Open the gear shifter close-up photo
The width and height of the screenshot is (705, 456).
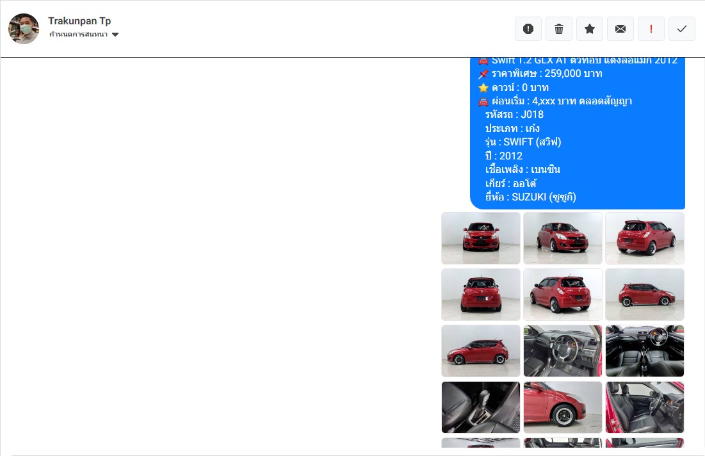[x=481, y=407]
